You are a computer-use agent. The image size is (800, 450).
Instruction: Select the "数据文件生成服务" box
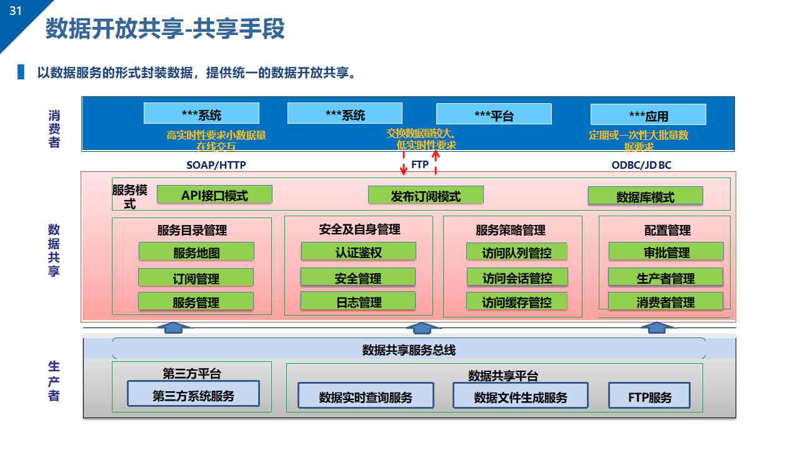(x=521, y=396)
